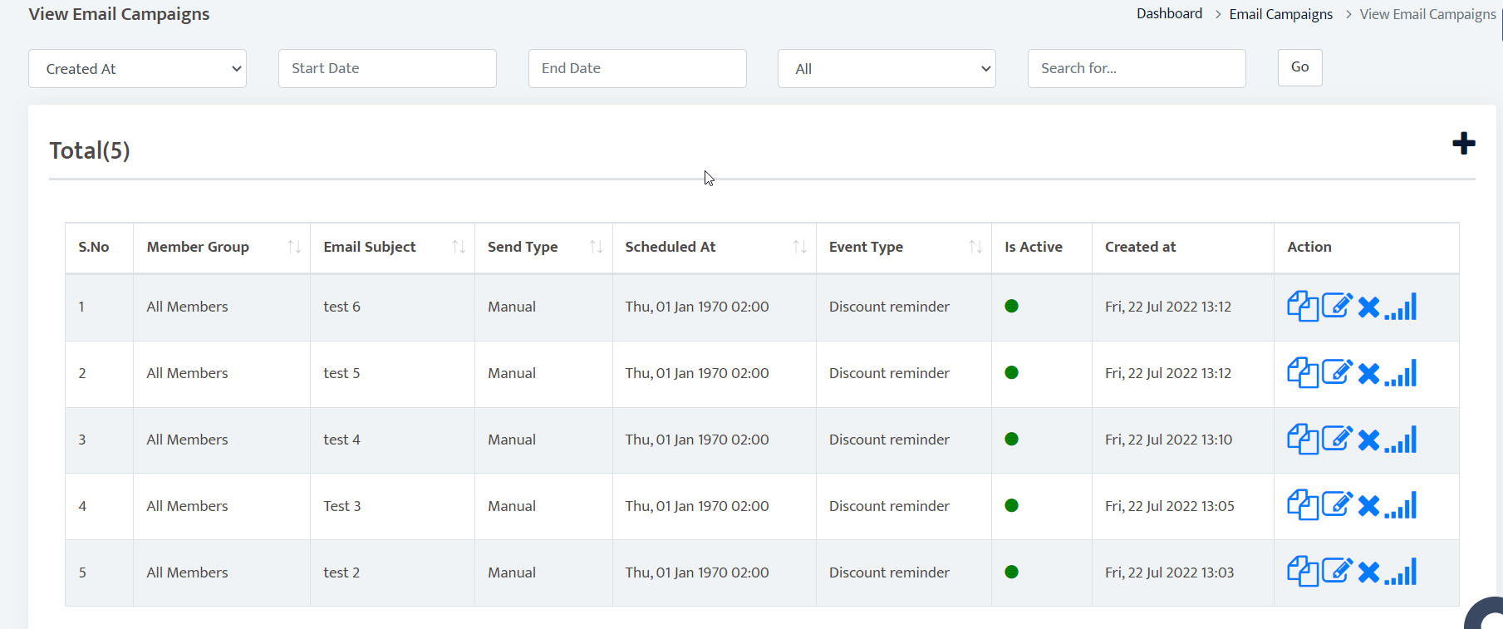
Task: Delete the test 2 campaign
Action: (x=1368, y=572)
